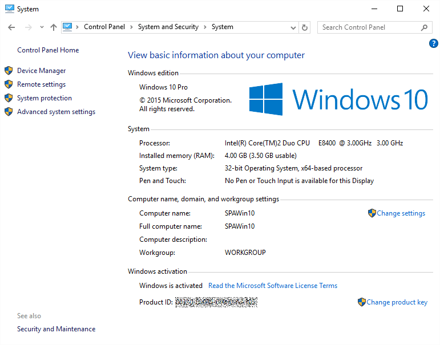Select System and Security breadcrumb
440x345 pixels.
click(168, 27)
